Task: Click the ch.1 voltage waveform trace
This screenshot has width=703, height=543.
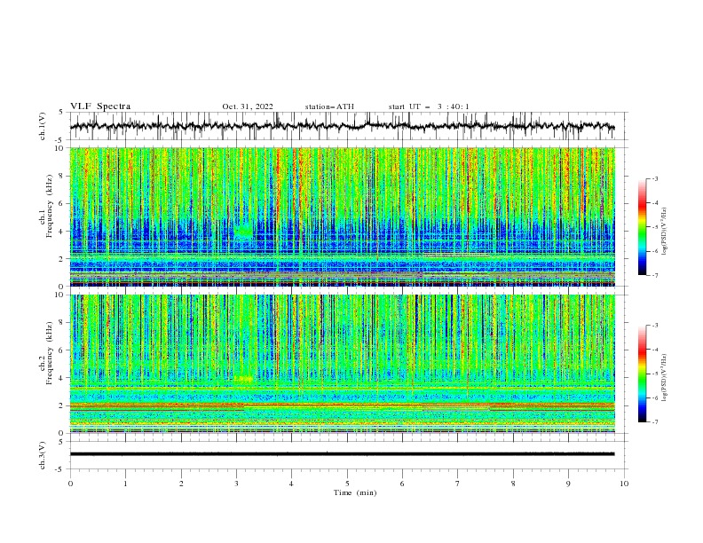Action: [x=342, y=126]
